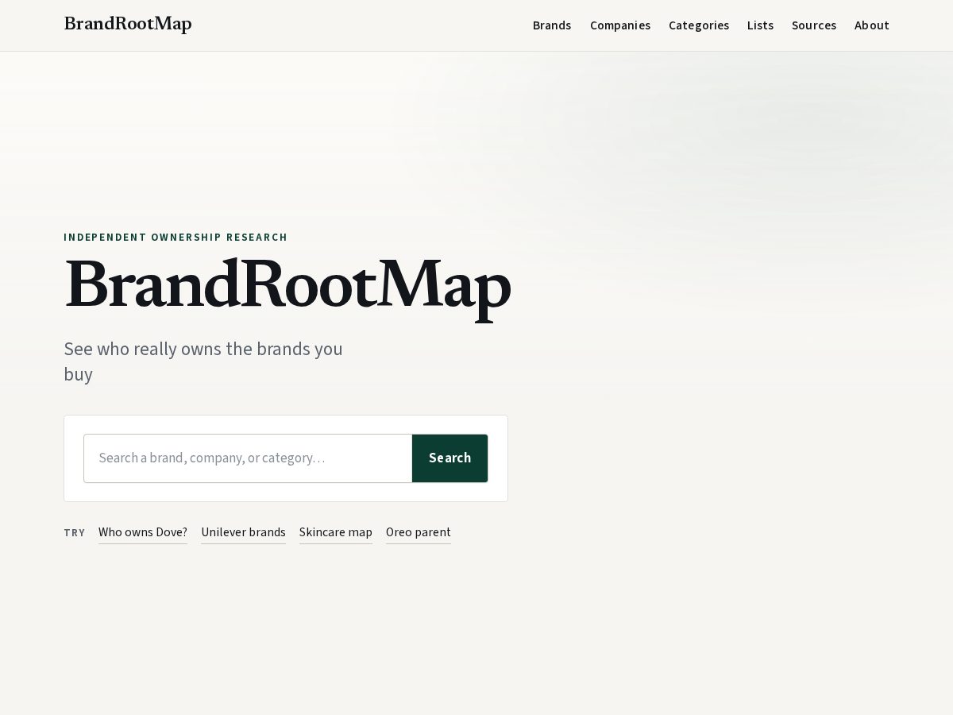953x715 pixels.
Task: Open the BrandRootMap logo link in header
Action: tap(128, 25)
